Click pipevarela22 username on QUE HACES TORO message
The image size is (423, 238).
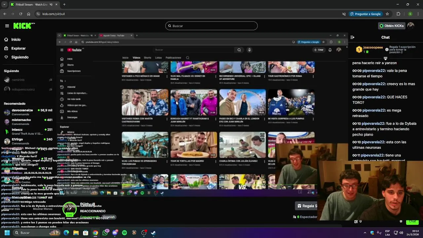coord(374,97)
